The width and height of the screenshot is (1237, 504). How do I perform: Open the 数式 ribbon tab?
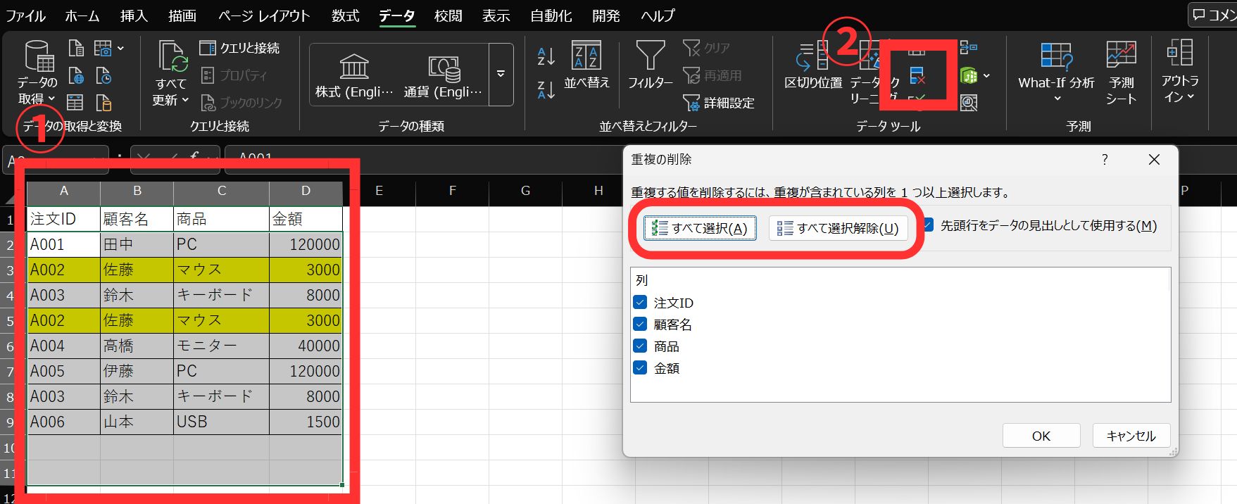pyautogui.click(x=345, y=15)
